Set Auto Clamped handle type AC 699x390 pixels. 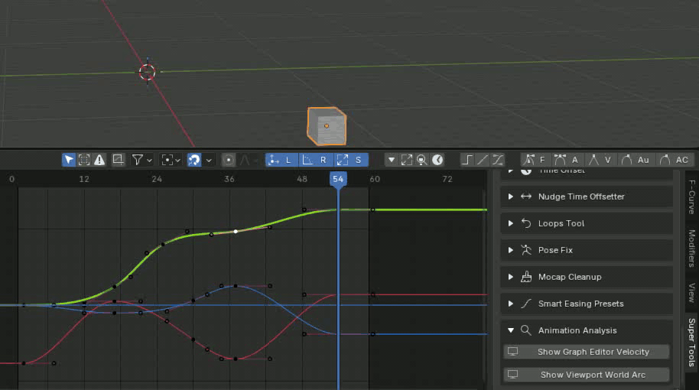tap(674, 160)
